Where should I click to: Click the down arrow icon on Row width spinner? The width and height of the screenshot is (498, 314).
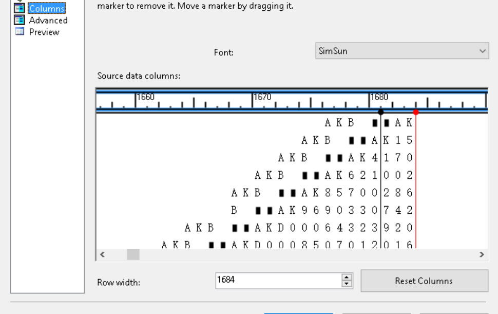click(347, 283)
